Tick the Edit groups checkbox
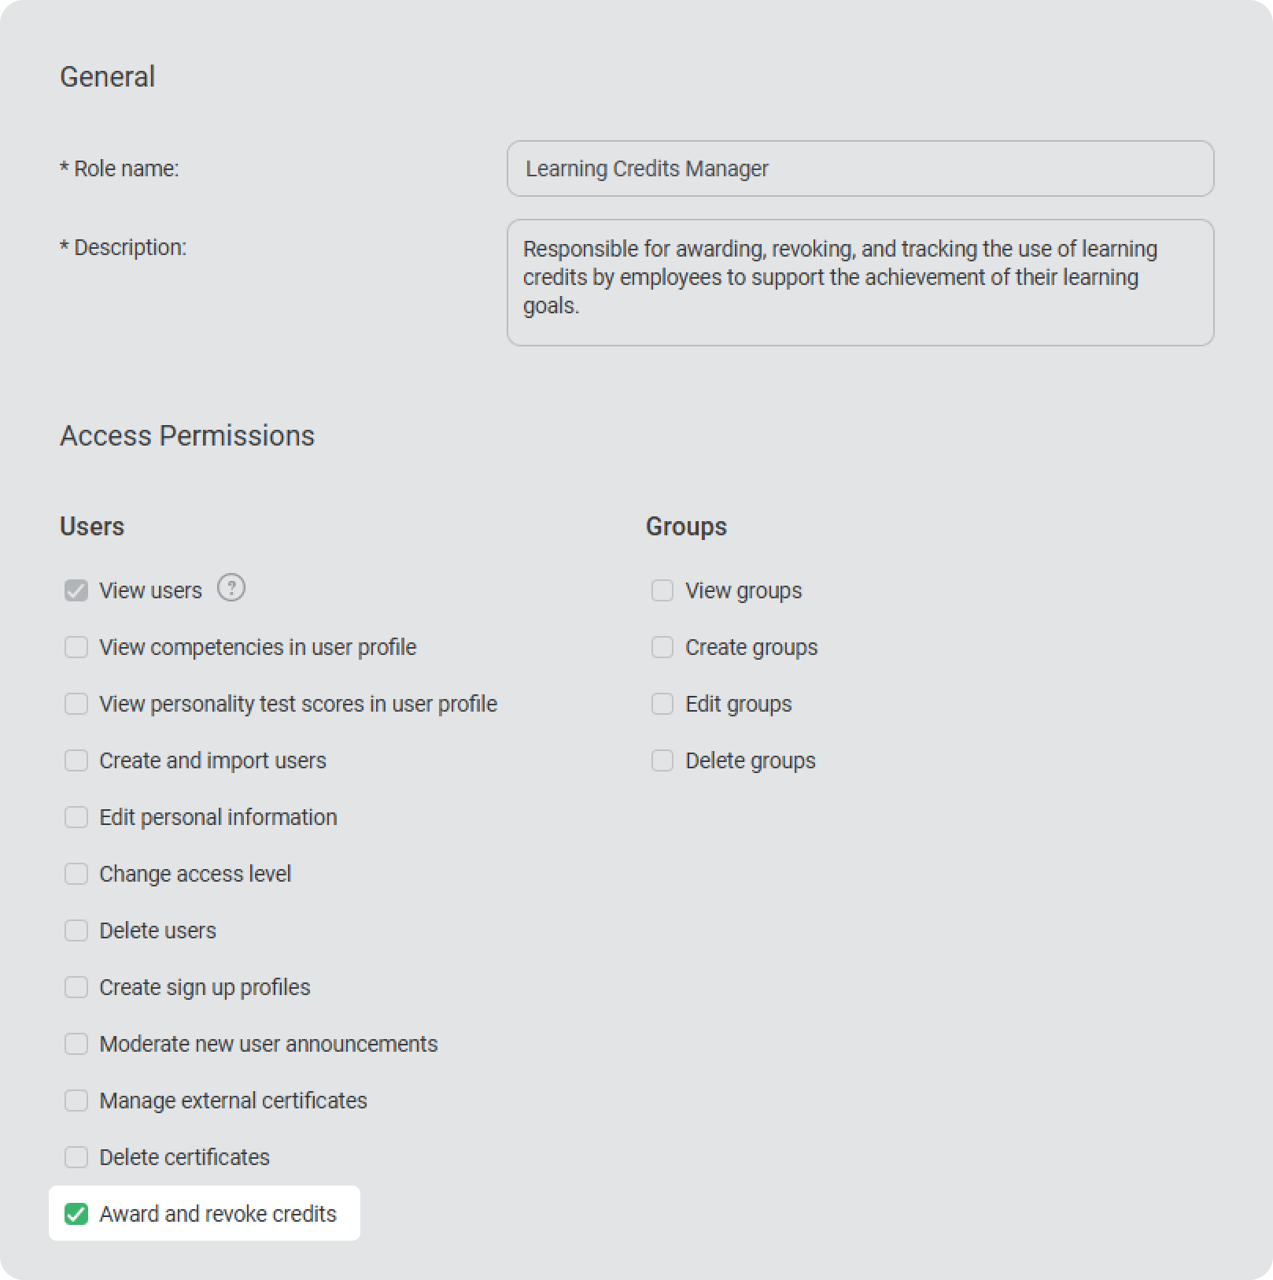 (662, 704)
